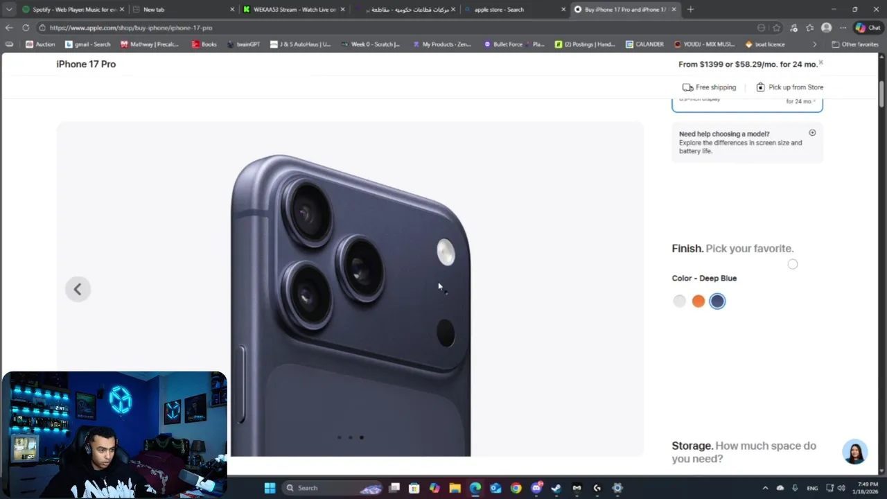Open a new browser tab with plus
This screenshot has height=499, width=887.
tap(690, 10)
